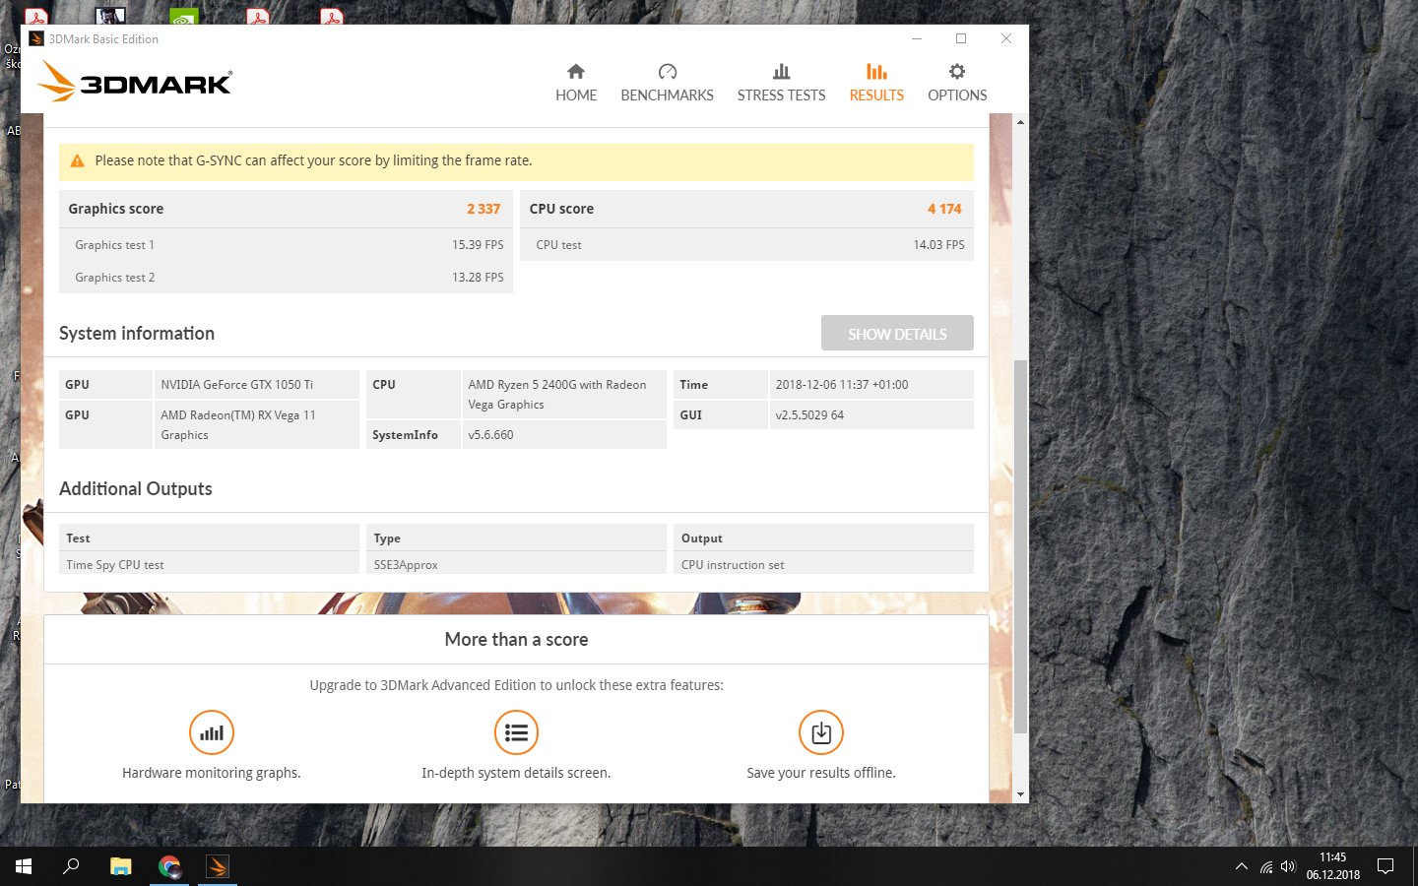1418x886 pixels.
Task: Maximize the 3DMark window
Action: (x=961, y=39)
